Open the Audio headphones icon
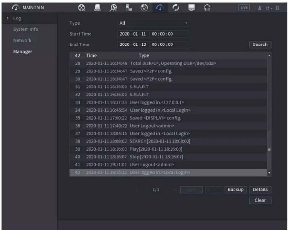The width and height of the screenshot is (288, 230). coord(207,8)
